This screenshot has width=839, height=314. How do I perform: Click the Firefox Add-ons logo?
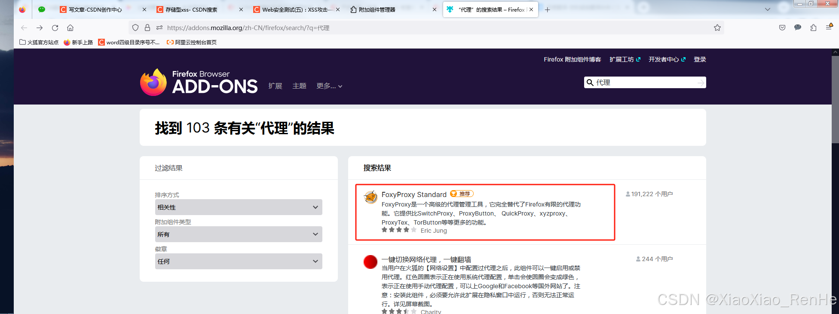(199, 82)
